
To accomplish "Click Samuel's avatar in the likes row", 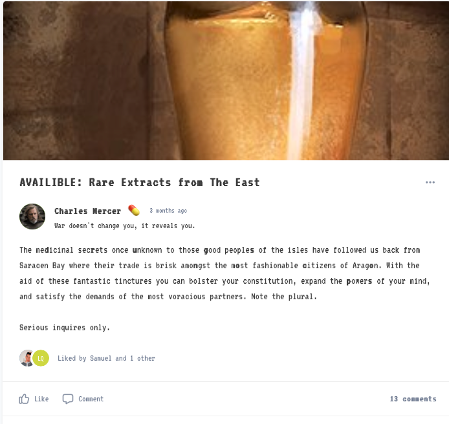I will pos(27,358).
